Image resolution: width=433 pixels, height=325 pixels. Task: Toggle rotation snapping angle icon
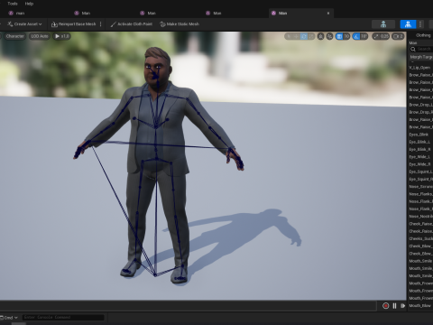356,36
